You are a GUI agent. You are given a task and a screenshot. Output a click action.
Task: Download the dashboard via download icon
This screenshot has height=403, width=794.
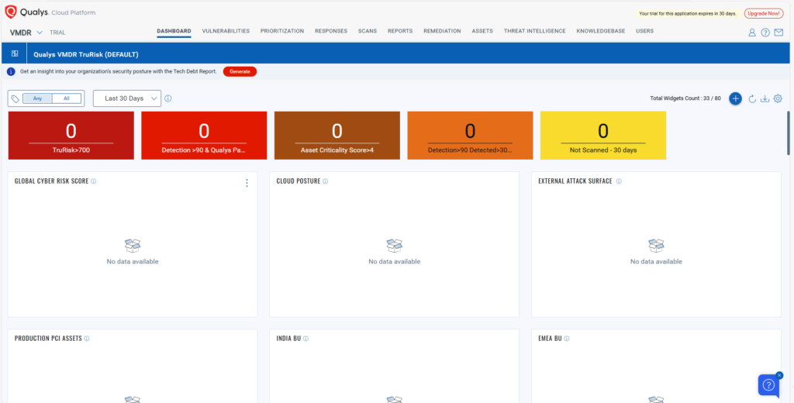[x=765, y=98]
